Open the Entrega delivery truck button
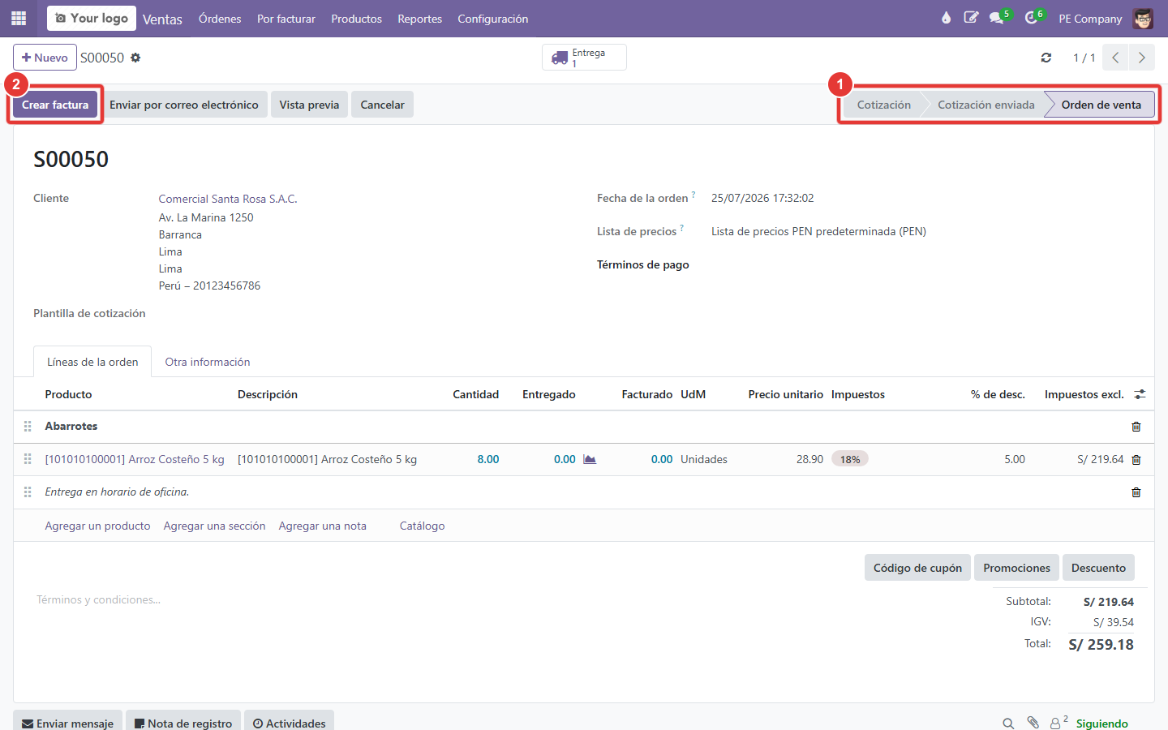Image resolution: width=1168 pixels, height=730 pixels. [x=584, y=58]
